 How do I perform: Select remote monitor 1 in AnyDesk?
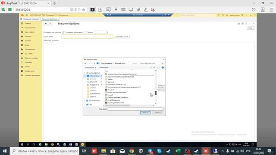click(x=92, y=9)
